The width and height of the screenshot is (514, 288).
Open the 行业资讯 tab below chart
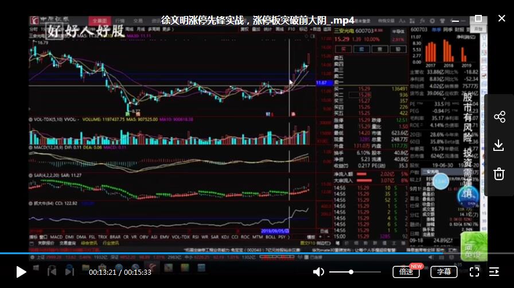coord(111,243)
